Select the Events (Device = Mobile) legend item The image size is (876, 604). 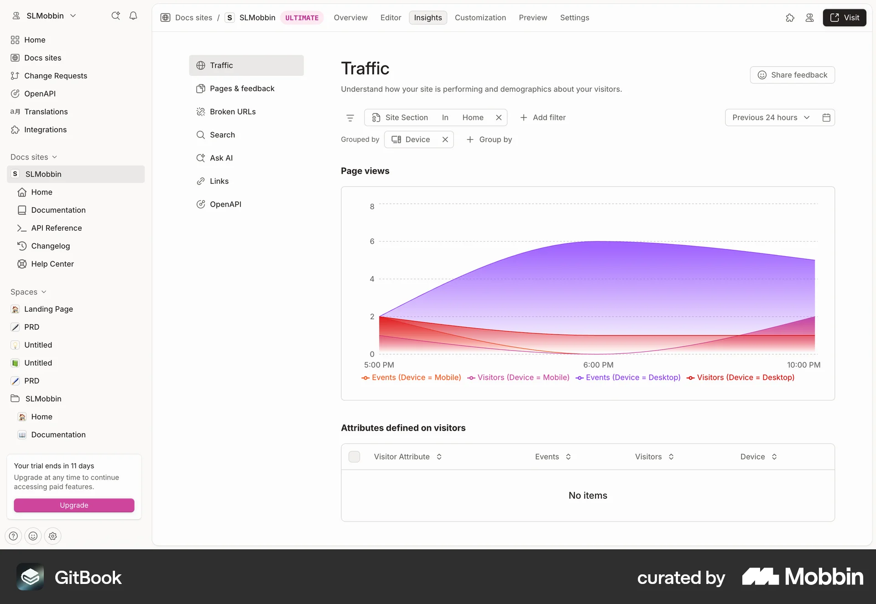pos(412,377)
